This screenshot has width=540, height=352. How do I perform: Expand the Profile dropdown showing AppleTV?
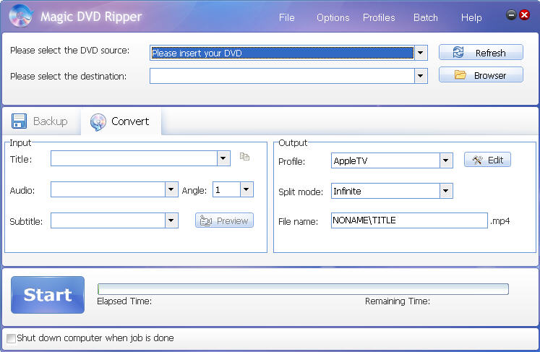coord(446,160)
